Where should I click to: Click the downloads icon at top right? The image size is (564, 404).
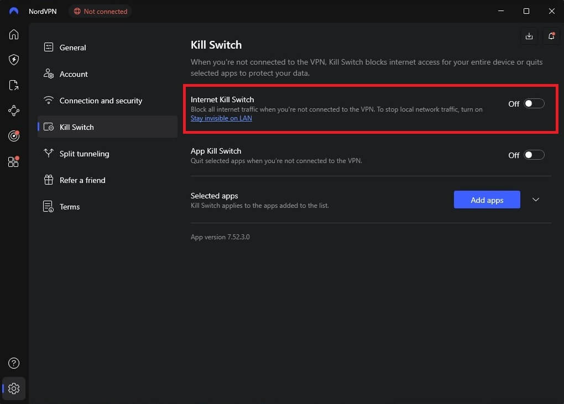click(x=529, y=36)
